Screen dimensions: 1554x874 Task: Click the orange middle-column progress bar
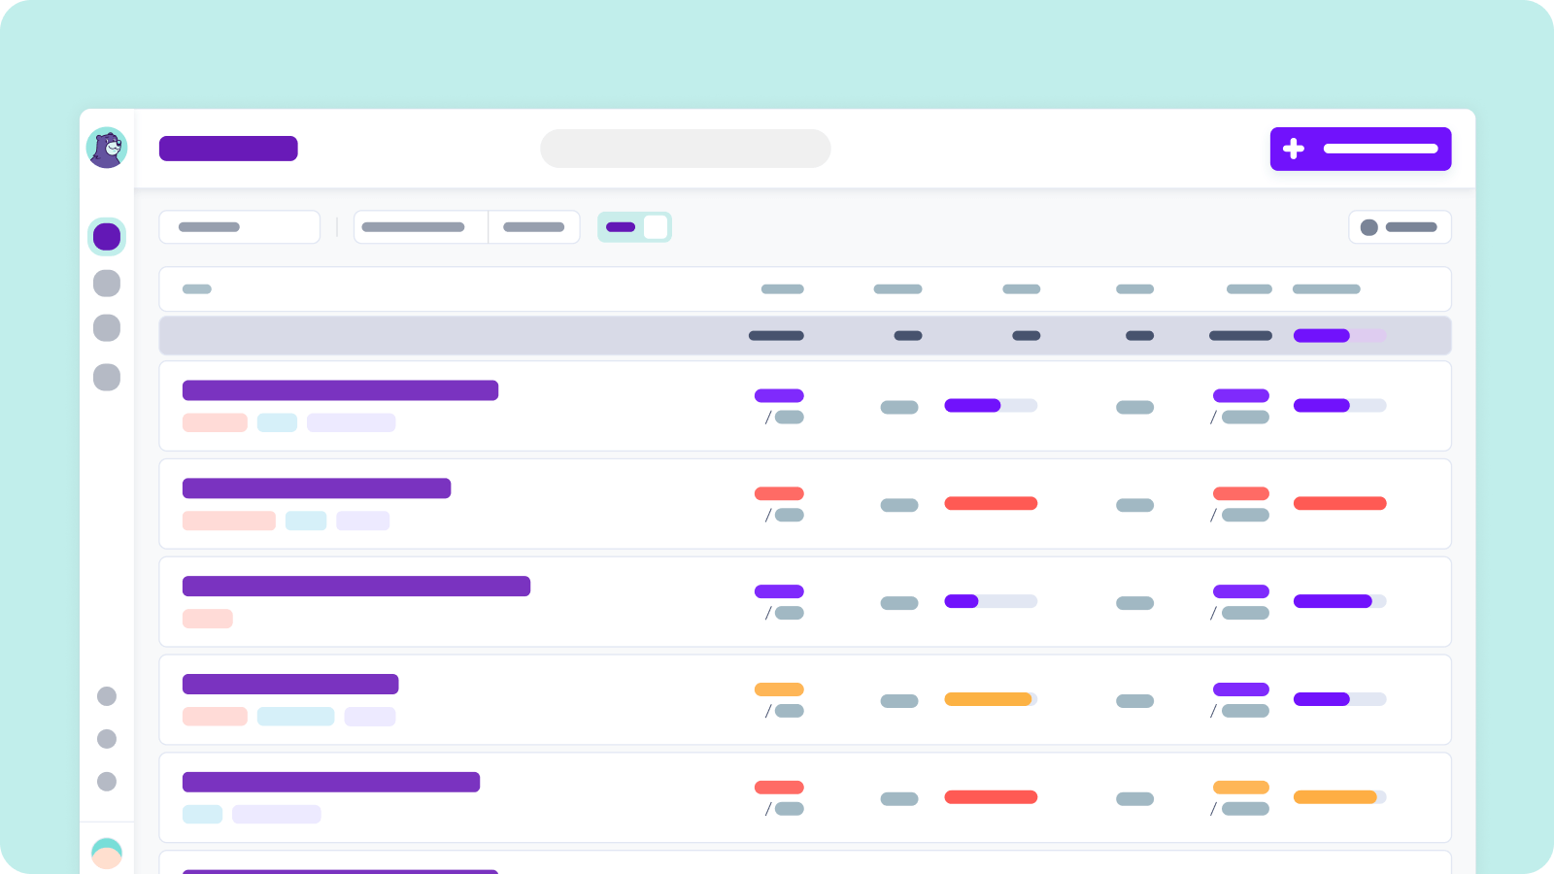tap(991, 699)
